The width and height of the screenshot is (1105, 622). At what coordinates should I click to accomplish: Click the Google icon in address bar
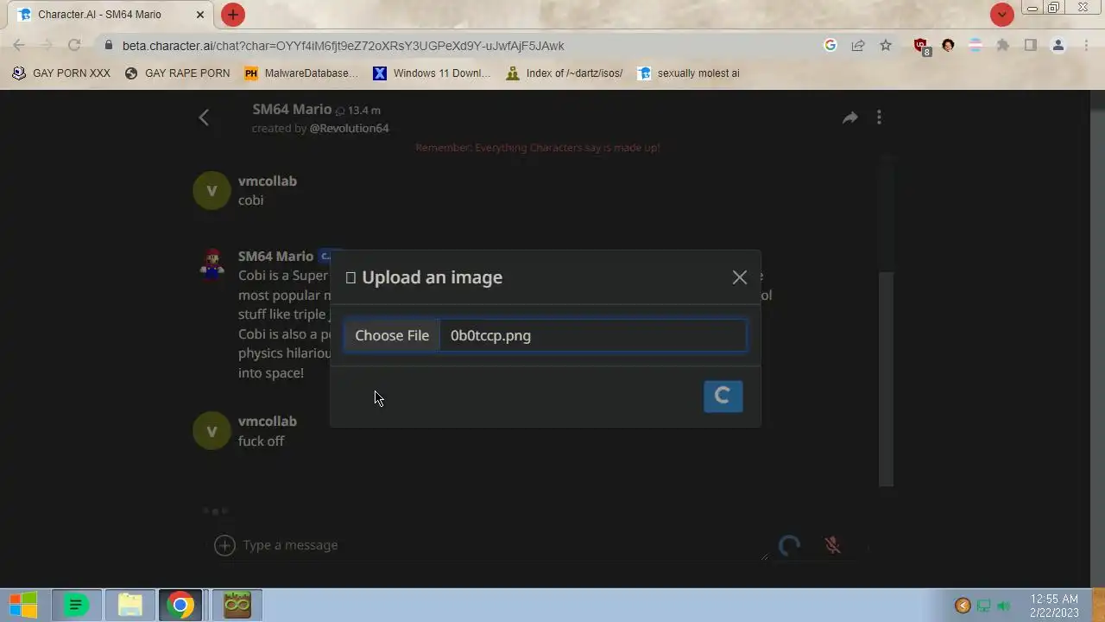[x=830, y=45]
